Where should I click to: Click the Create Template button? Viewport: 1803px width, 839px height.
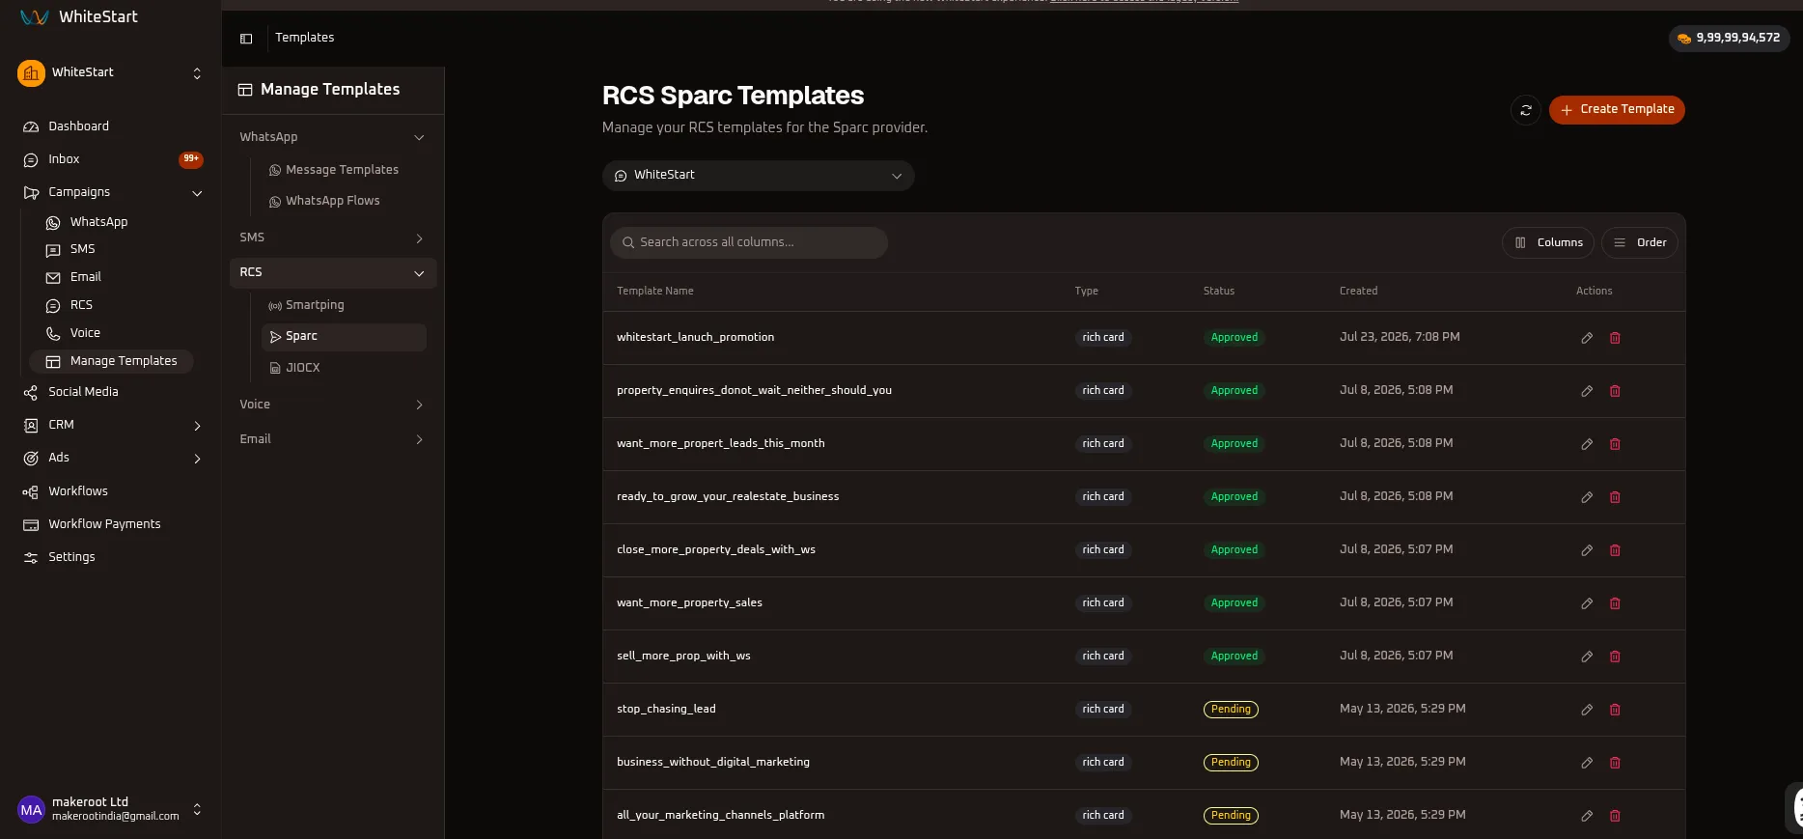(1617, 110)
